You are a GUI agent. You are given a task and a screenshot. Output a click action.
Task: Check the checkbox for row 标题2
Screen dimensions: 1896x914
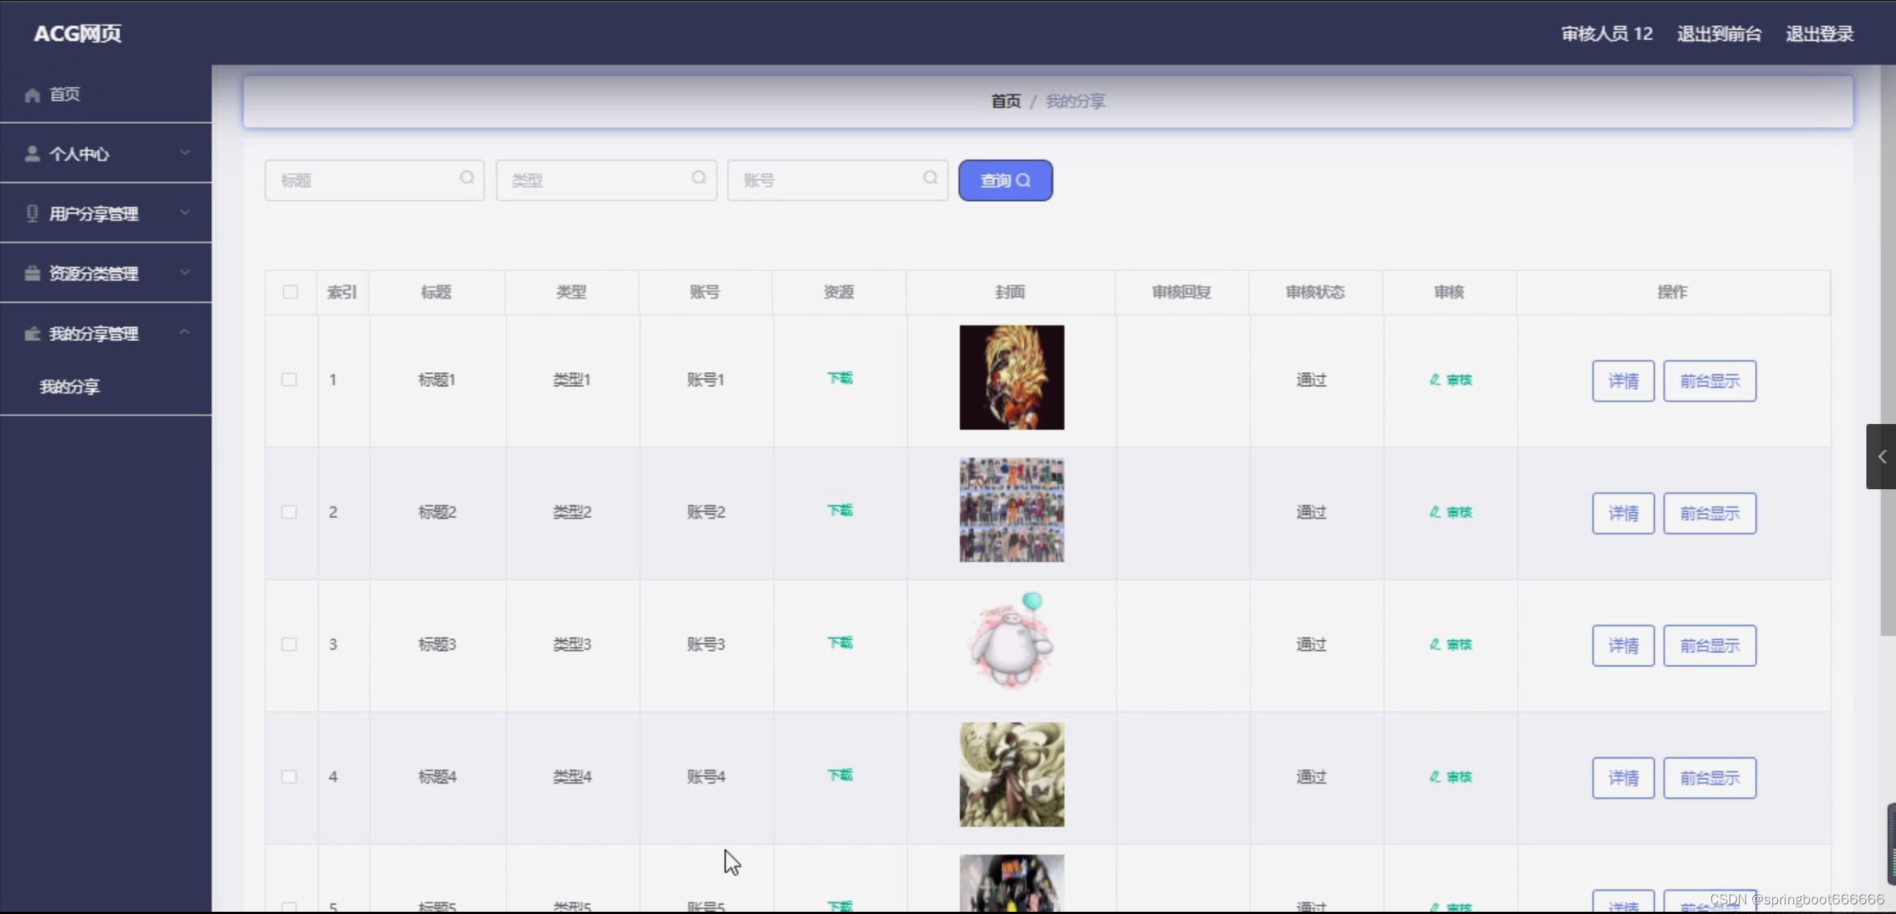click(x=289, y=511)
